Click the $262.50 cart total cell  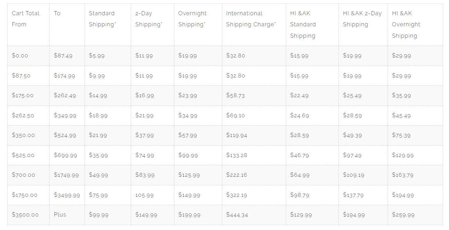pyautogui.click(x=23, y=116)
